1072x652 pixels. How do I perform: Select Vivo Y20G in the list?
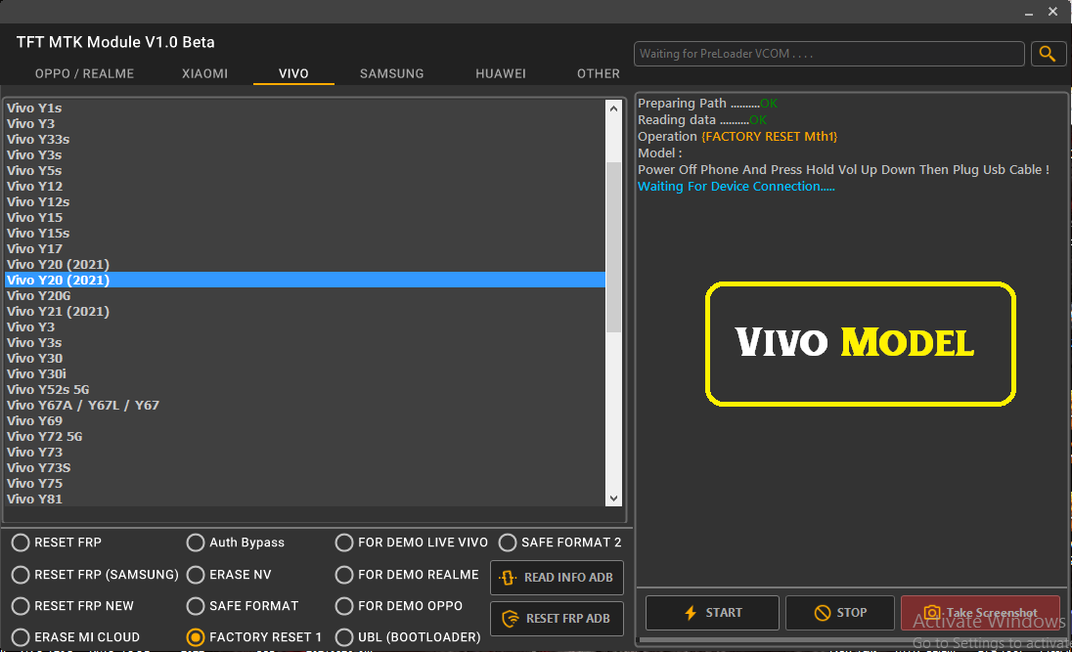click(305, 296)
